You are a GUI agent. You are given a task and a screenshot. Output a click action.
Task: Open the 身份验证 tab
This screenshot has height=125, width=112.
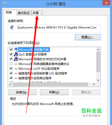coord(24,13)
